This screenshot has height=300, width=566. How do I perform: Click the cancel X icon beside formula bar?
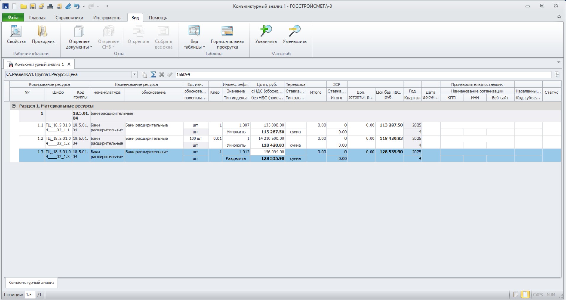click(161, 74)
